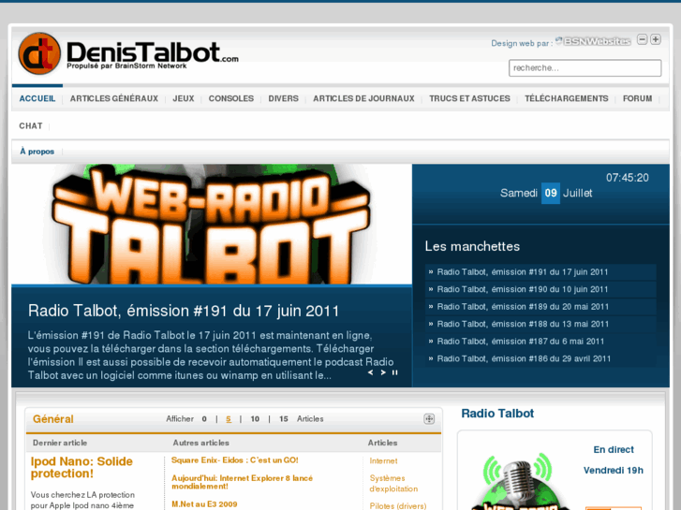Show 10 articles in Général
Screen dimensions: 681x510
click(x=255, y=419)
